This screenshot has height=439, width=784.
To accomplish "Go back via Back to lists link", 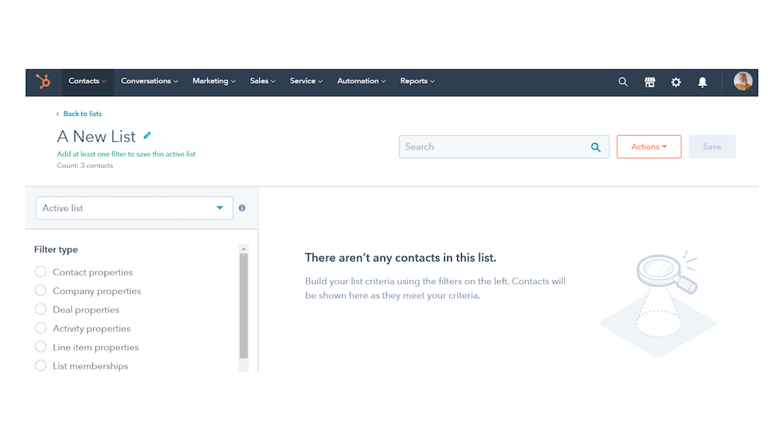I will tap(81, 114).
